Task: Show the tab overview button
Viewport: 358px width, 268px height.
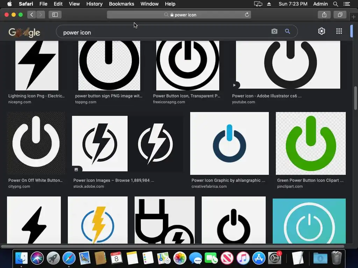Action: point(340,15)
